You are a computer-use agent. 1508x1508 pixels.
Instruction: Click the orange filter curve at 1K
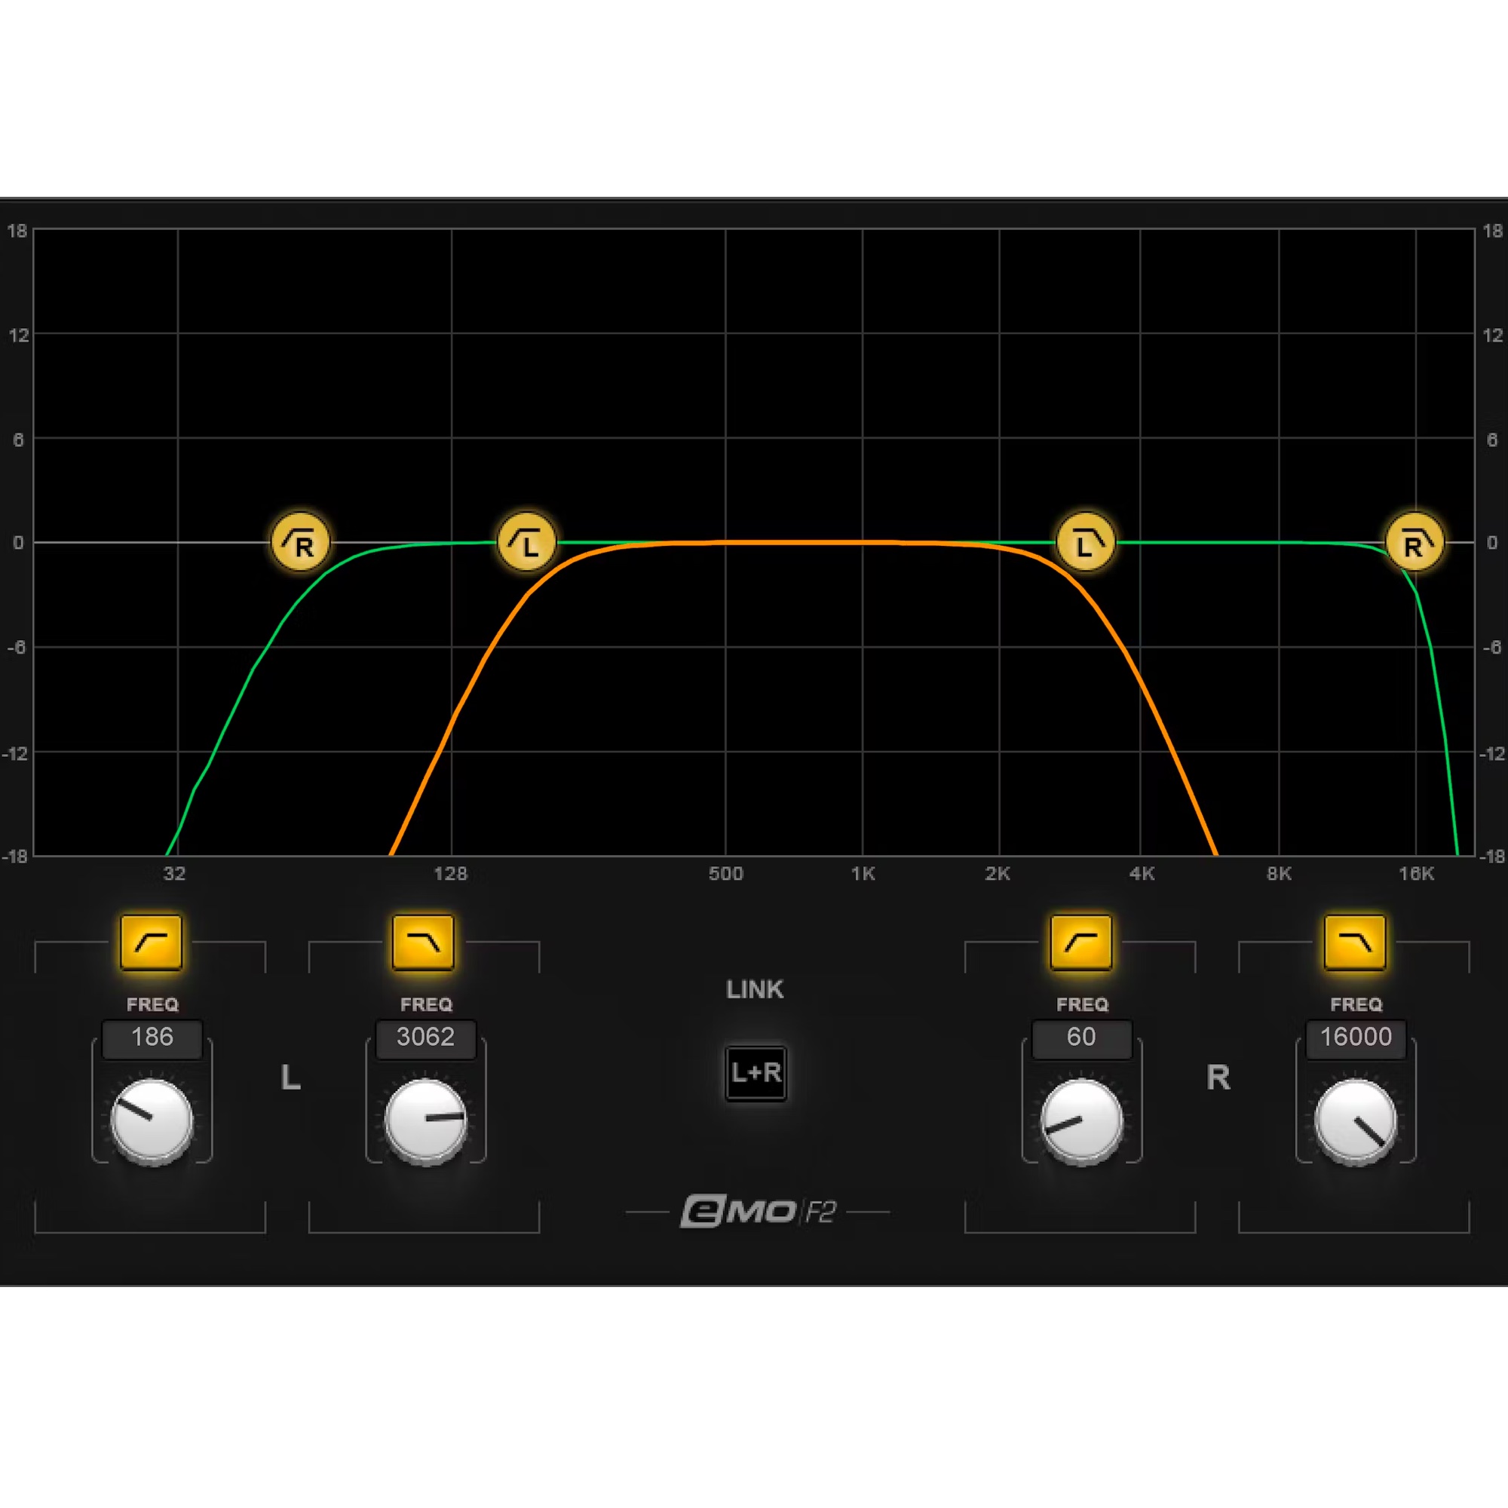tap(863, 542)
